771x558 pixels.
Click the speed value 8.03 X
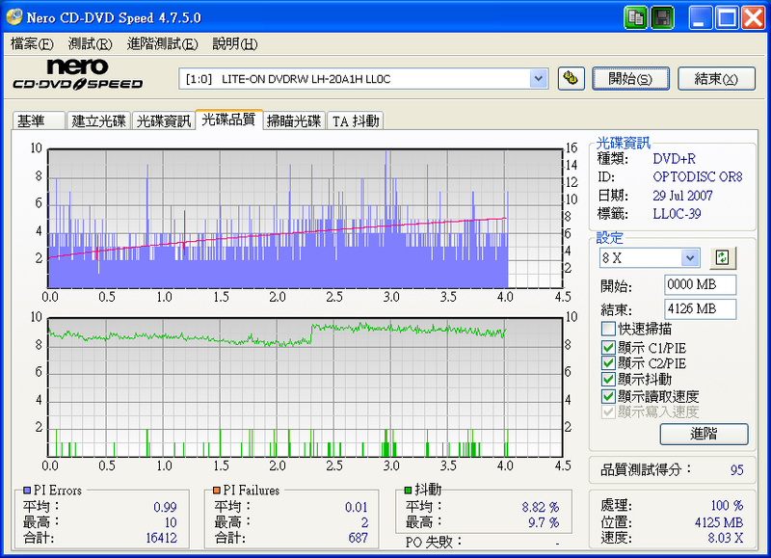(x=726, y=538)
